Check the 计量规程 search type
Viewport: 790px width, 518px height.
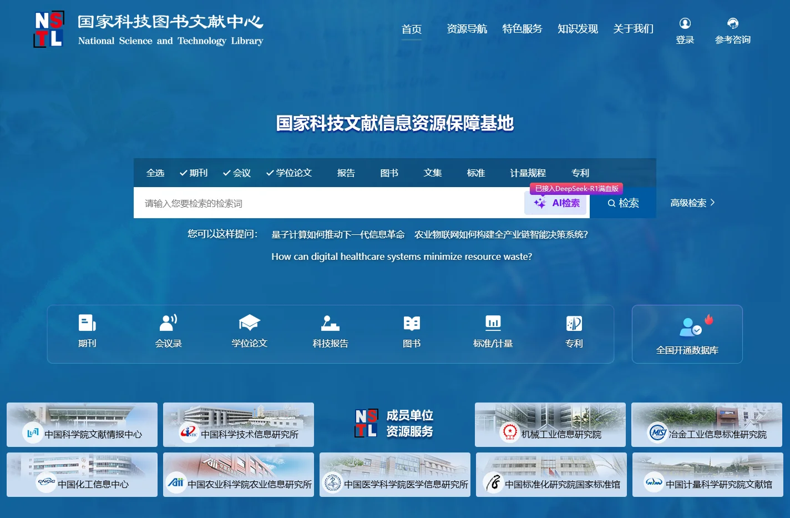(528, 173)
